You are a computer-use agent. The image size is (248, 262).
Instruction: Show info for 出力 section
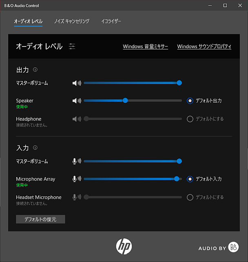pos(35,69)
